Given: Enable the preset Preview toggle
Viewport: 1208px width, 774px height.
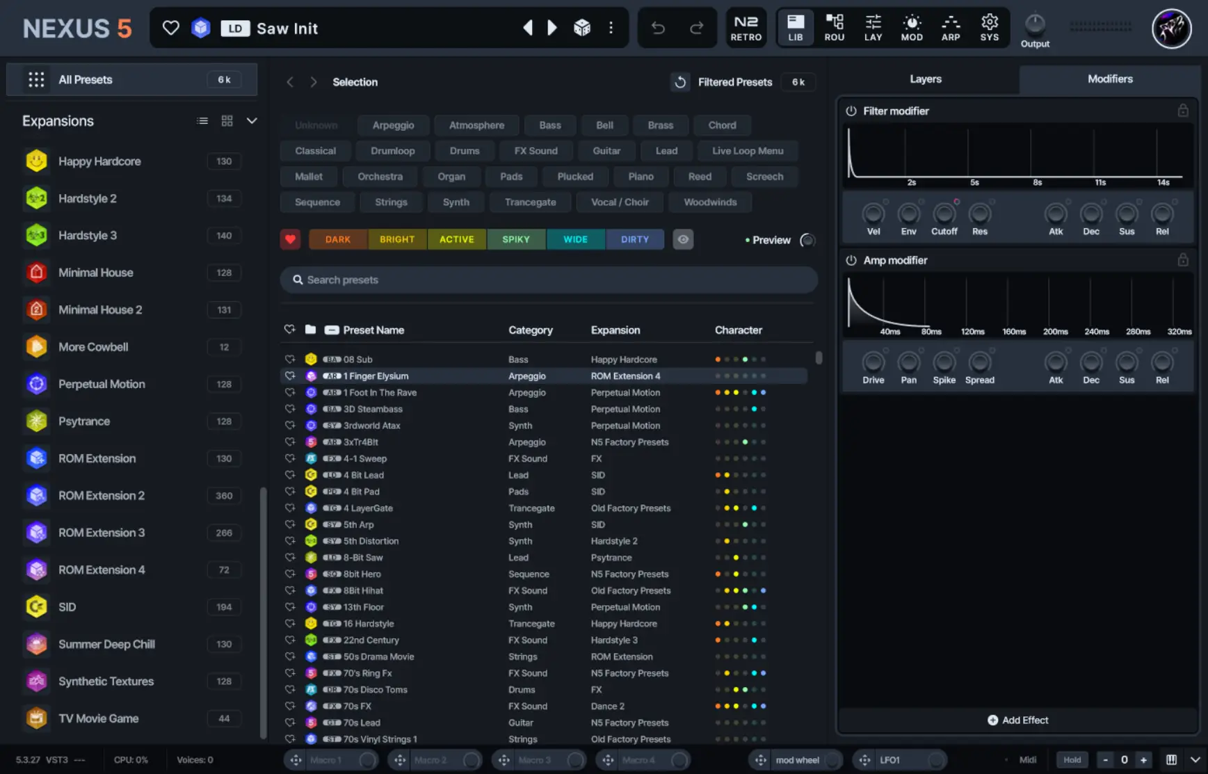Looking at the screenshot, I should 807,240.
